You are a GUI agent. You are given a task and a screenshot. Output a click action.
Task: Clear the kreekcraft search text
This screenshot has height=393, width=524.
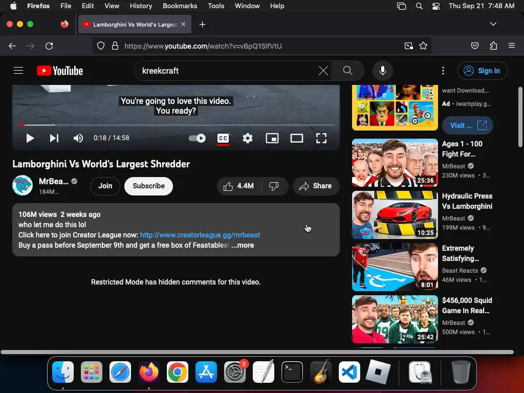click(x=323, y=71)
